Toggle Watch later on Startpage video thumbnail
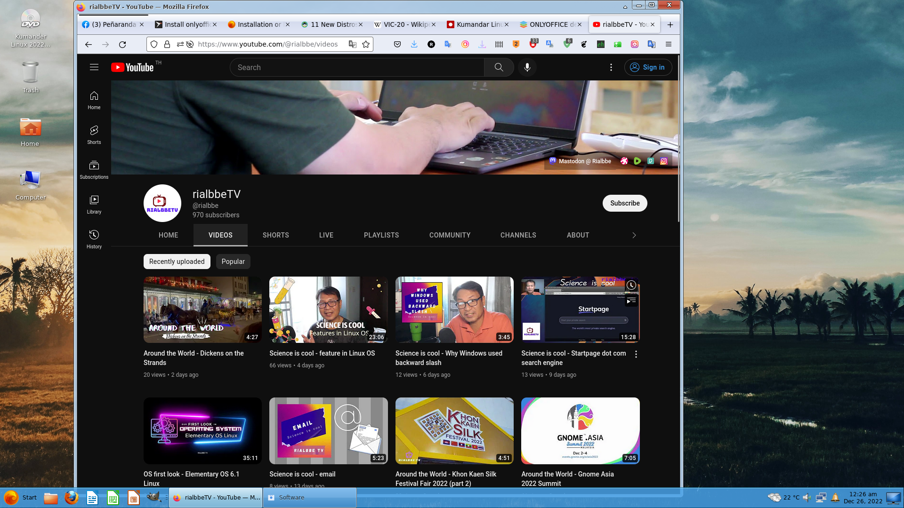This screenshot has height=508, width=904. pyautogui.click(x=631, y=285)
